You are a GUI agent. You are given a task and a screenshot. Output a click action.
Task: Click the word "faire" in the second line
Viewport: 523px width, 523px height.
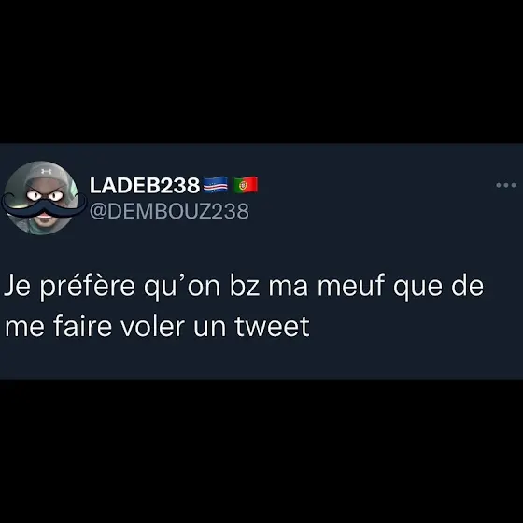coord(82,326)
